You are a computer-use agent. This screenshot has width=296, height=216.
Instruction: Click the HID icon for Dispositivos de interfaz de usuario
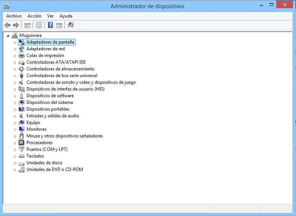(x=22, y=89)
